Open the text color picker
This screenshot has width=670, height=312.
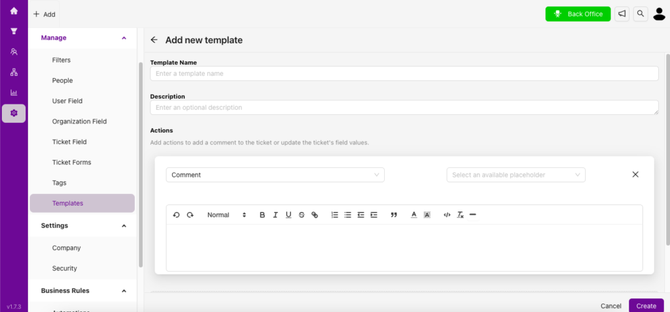point(414,215)
